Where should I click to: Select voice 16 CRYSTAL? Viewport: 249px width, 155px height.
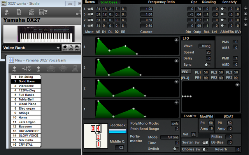coord(26,145)
